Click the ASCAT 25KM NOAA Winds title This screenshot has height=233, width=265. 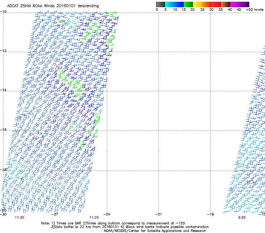point(53,6)
